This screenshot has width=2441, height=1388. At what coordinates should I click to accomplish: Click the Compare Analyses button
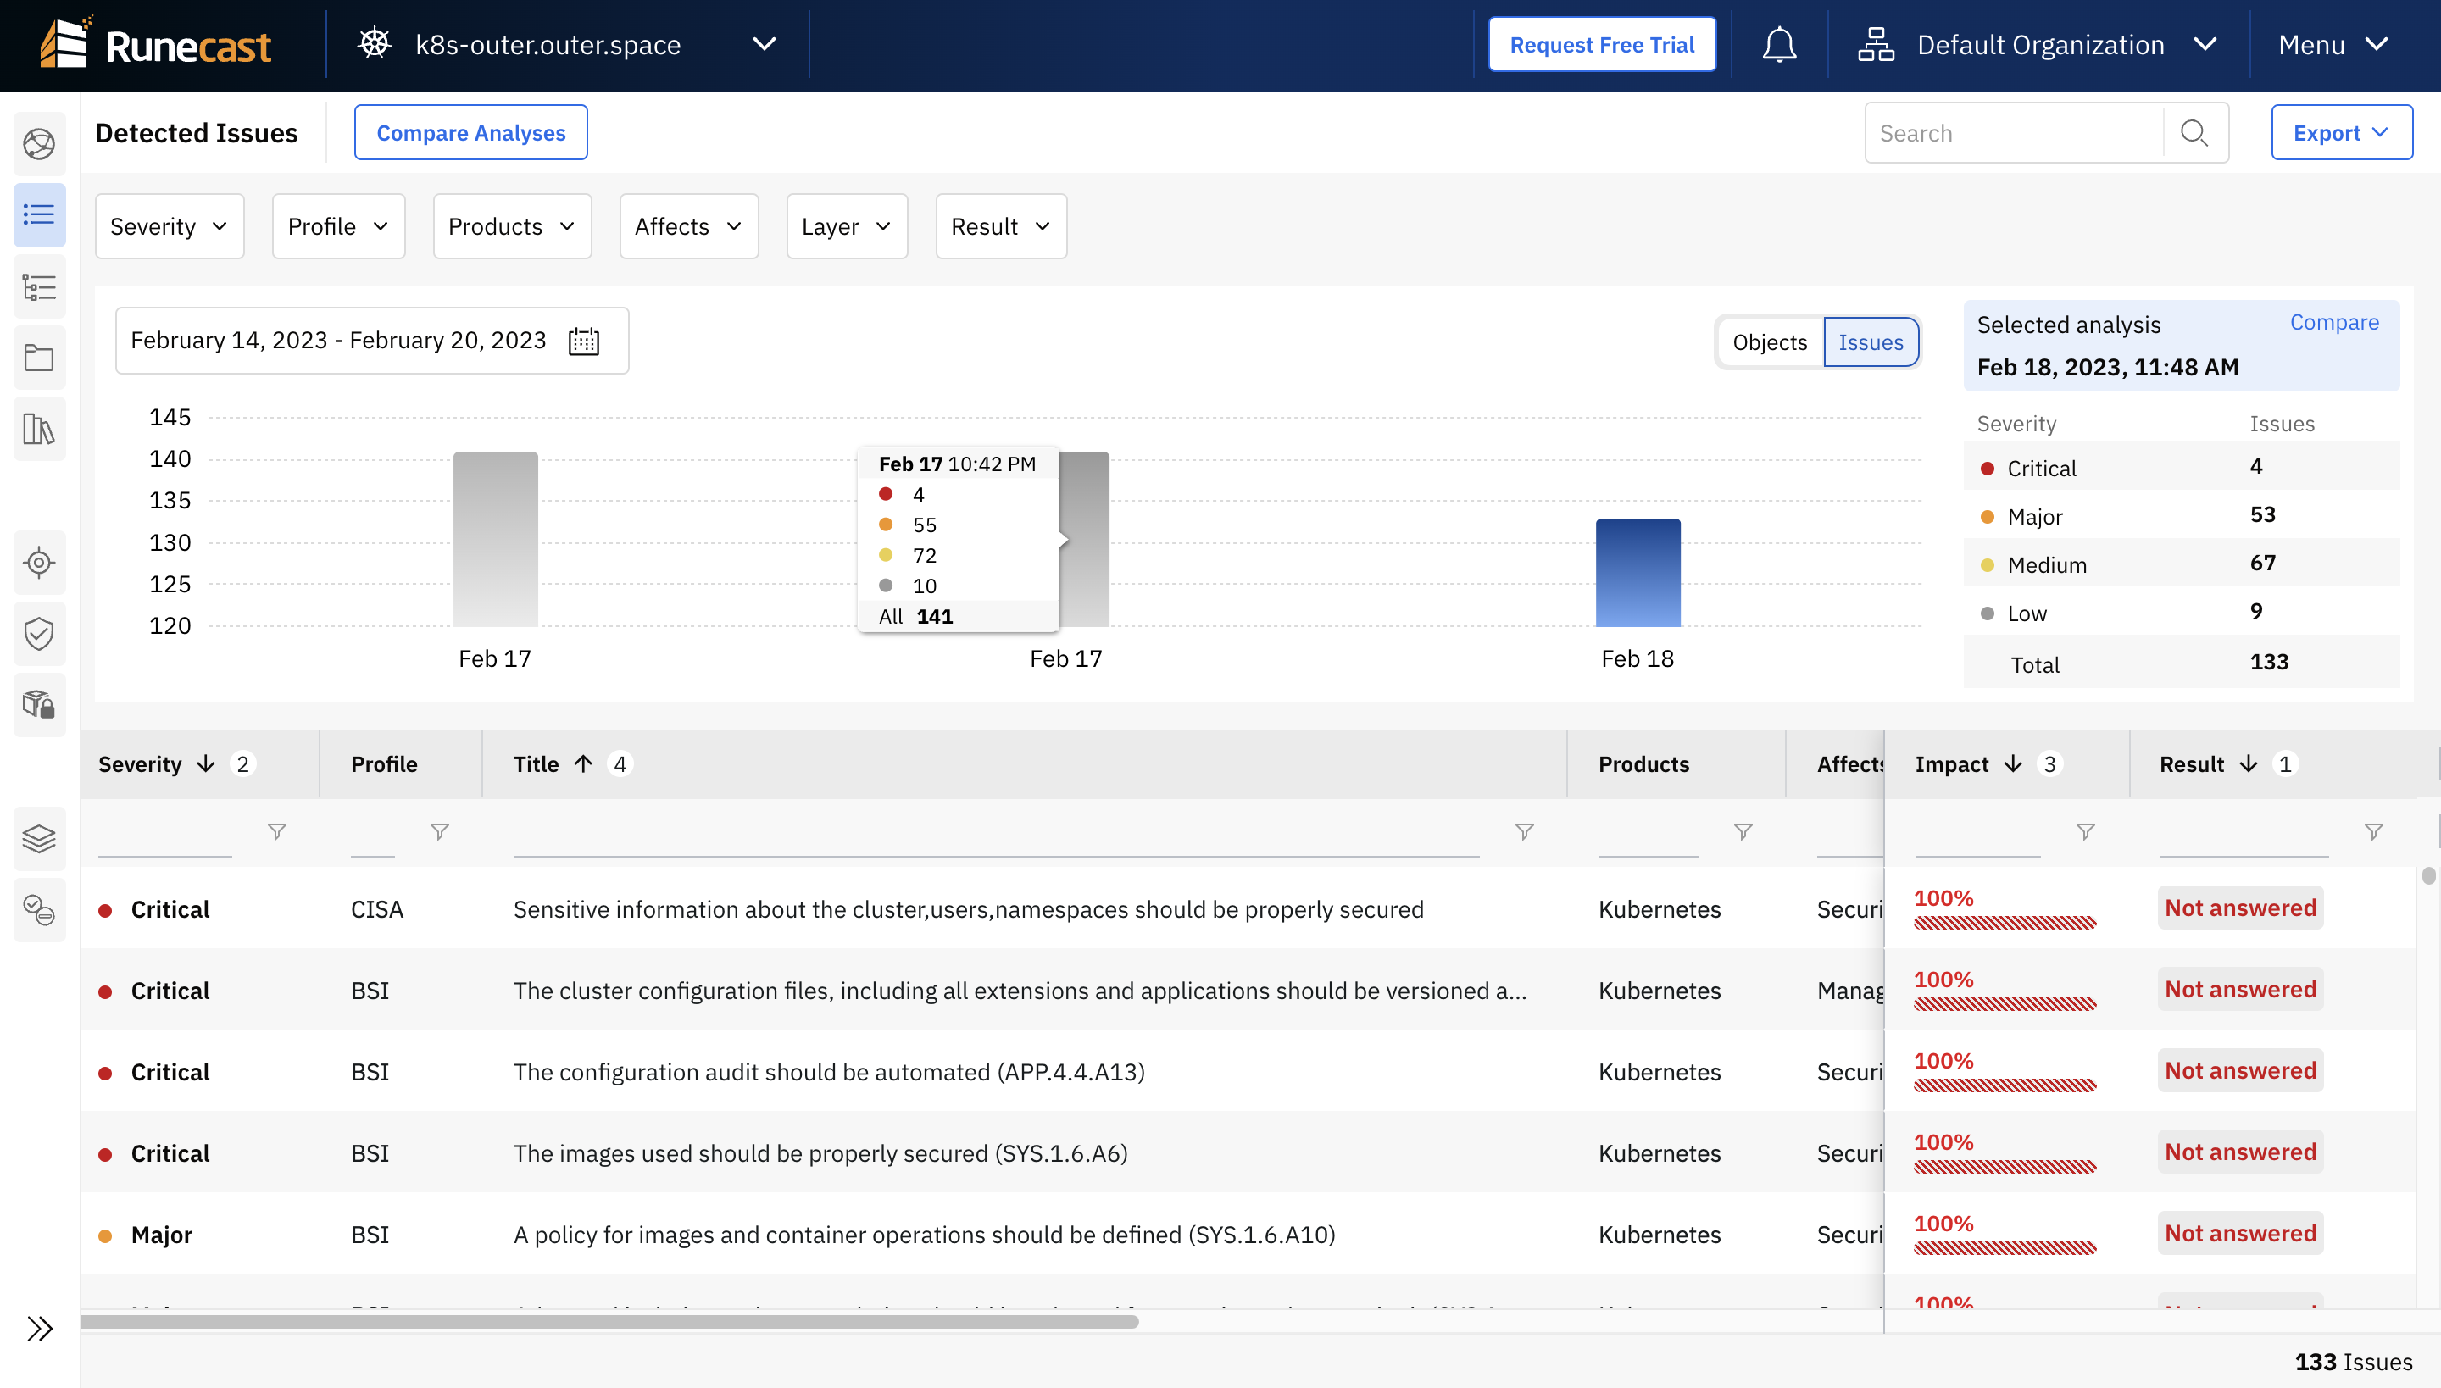tap(471, 134)
